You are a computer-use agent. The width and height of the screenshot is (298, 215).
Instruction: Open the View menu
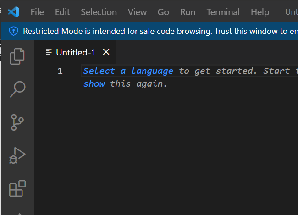[137, 12]
